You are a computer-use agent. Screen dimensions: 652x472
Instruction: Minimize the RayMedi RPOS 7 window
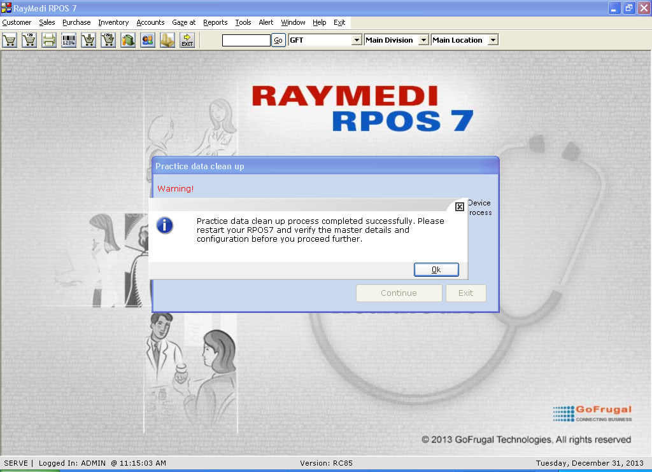tap(614, 8)
